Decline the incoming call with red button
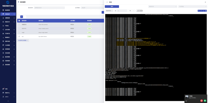The width and height of the screenshot is (208, 103). tap(201, 101)
